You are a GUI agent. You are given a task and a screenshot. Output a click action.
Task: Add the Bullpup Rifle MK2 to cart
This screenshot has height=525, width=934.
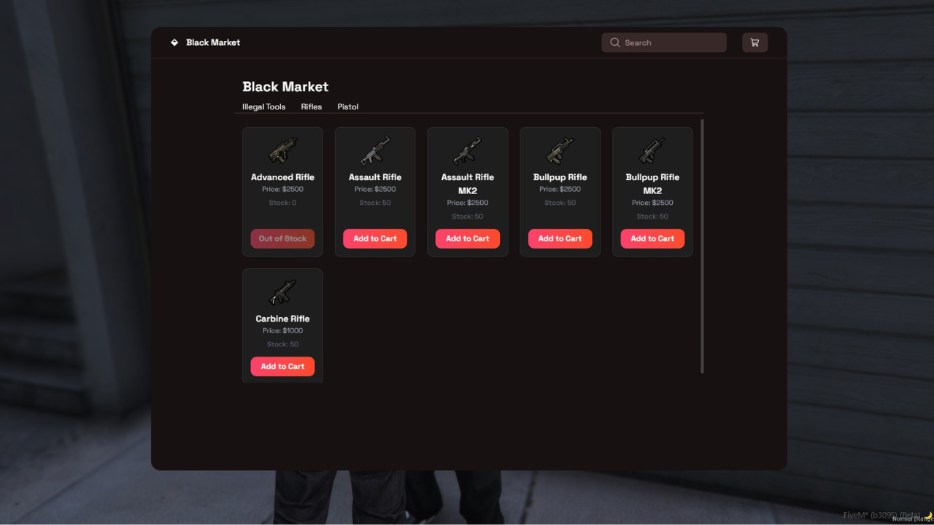pyautogui.click(x=652, y=238)
